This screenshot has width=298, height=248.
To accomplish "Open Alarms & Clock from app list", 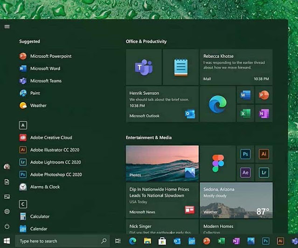I will click(40, 187).
